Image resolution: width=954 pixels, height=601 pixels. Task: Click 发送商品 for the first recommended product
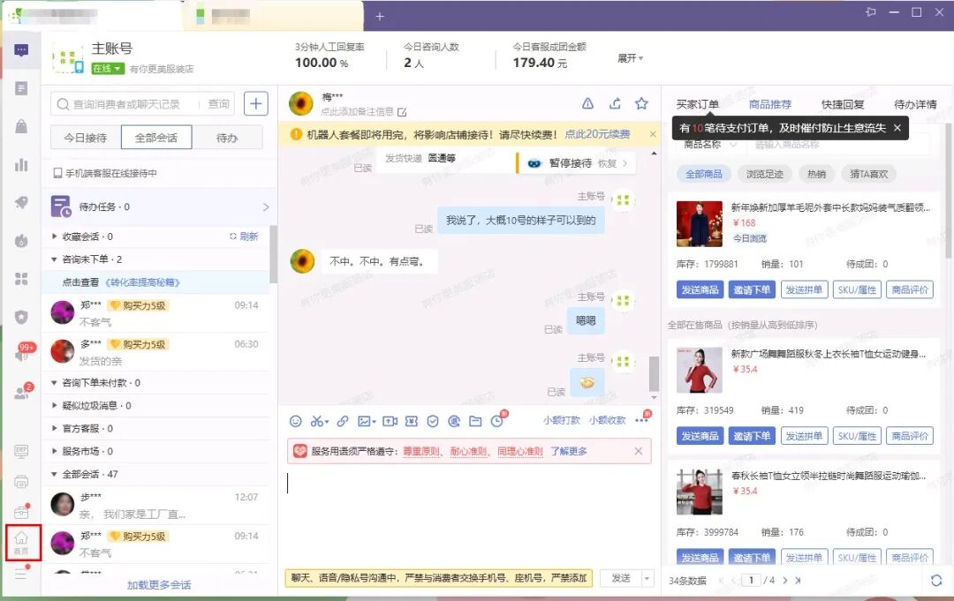click(x=700, y=288)
